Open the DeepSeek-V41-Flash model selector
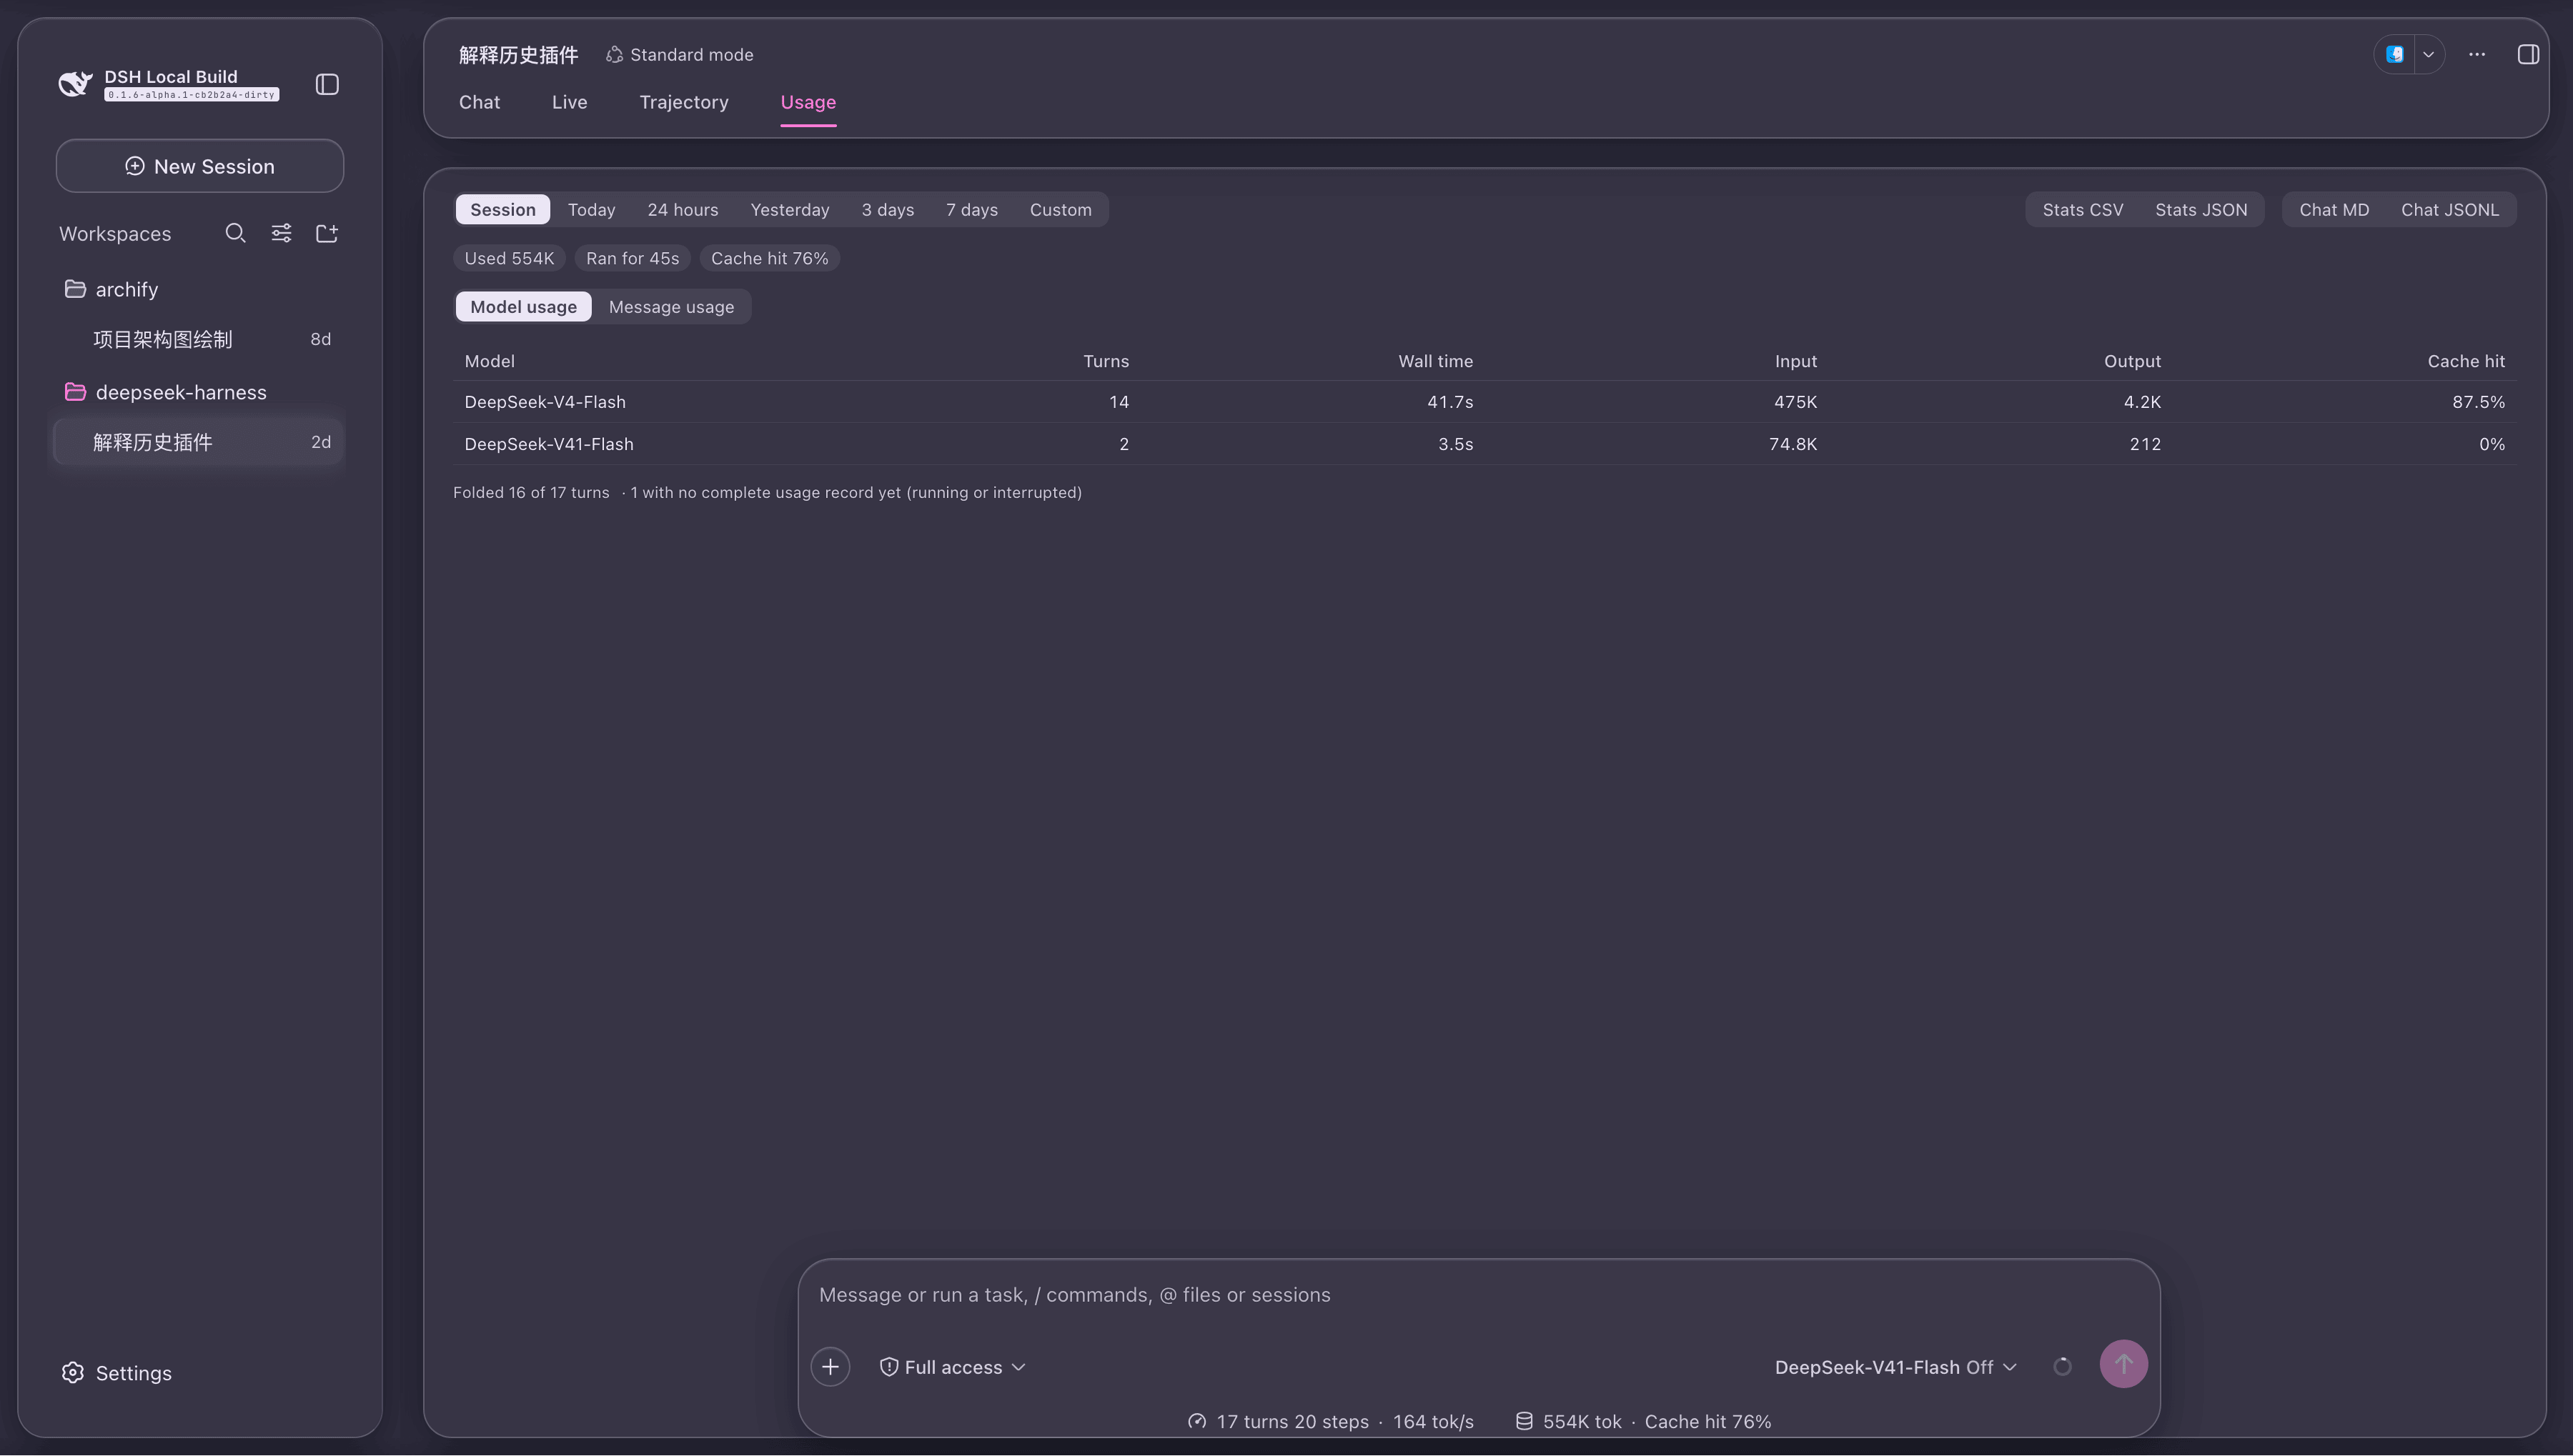The image size is (2573, 1456). [1895, 1367]
